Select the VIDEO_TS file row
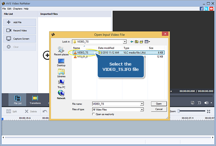216x146 pixels. [119, 53]
